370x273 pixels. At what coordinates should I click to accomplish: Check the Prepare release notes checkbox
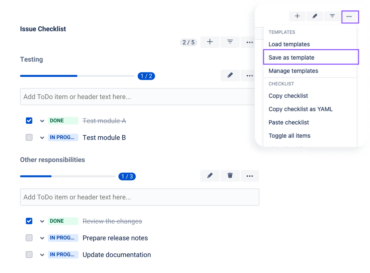click(29, 238)
